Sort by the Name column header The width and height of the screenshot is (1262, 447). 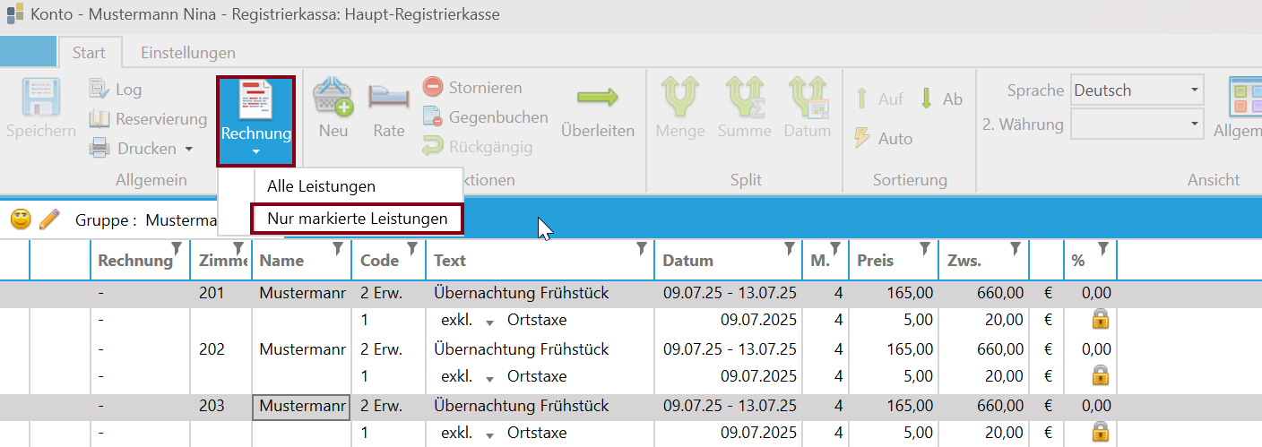[x=281, y=261]
